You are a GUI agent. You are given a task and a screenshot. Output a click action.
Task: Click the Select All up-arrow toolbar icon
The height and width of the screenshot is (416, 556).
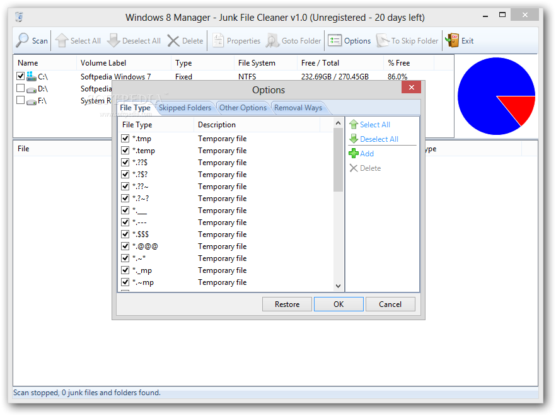[61, 40]
